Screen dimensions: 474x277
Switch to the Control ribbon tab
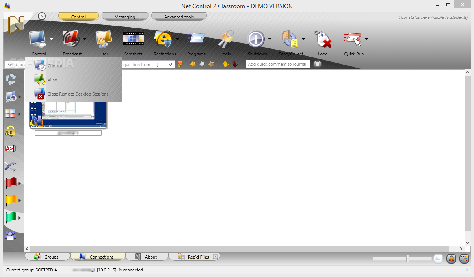pos(78,17)
